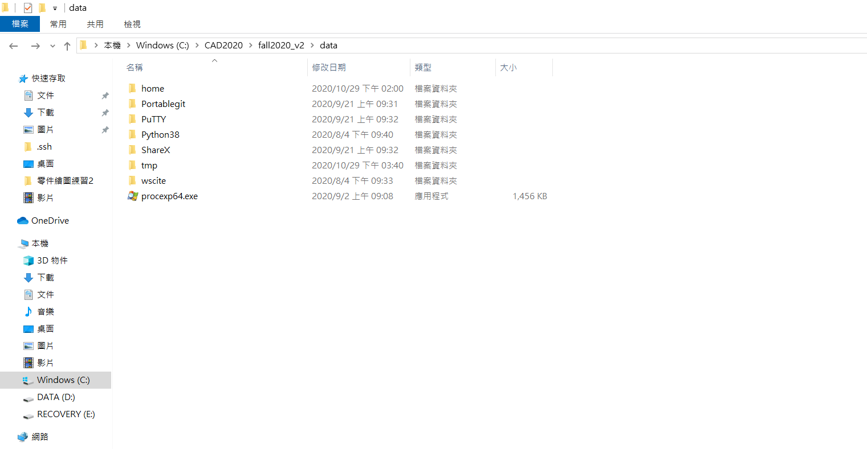Select the procexp64.exe file name
Viewport: 867px width, 449px height.
tap(169, 196)
